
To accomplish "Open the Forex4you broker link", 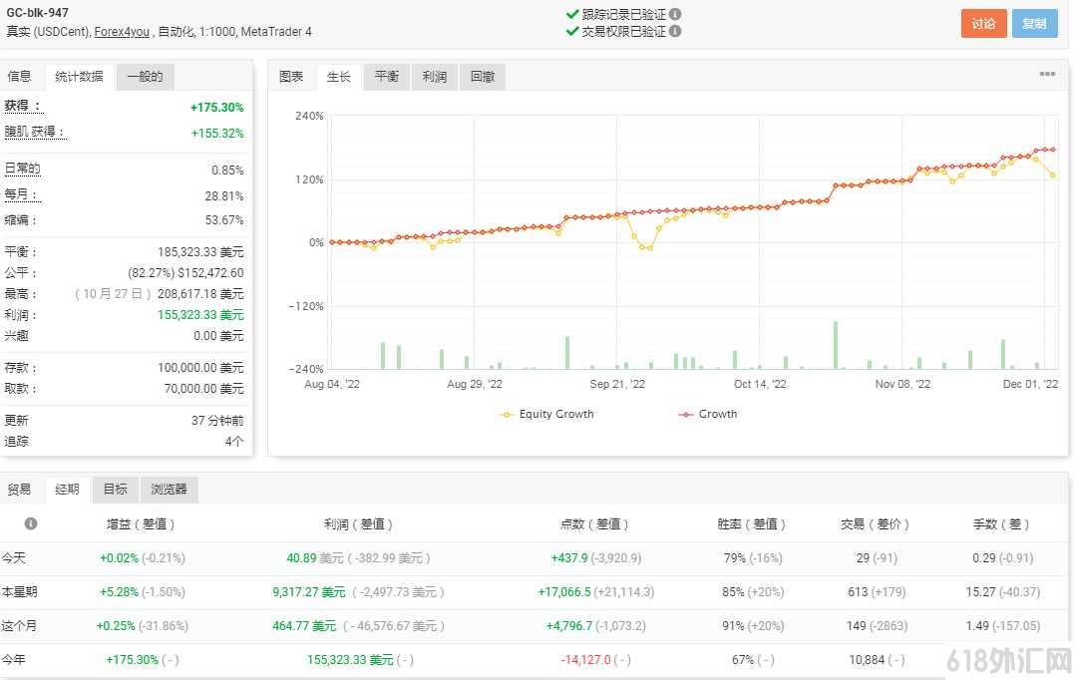I will pos(122,32).
